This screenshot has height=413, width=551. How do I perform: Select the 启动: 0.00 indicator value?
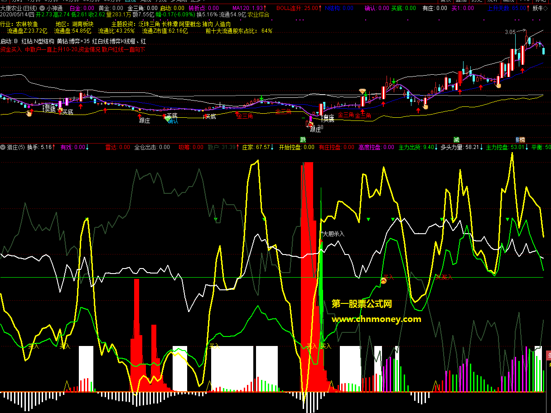pos(173,8)
